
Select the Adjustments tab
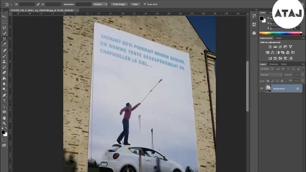pyautogui.click(x=266, y=38)
